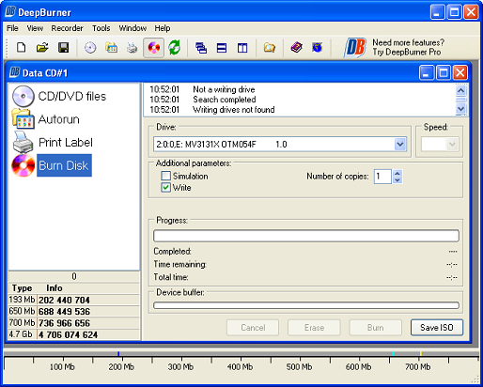Viewport: 483px width, 387px height.
Task: Open the Speed dropdown
Action: (x=452, y=145)
